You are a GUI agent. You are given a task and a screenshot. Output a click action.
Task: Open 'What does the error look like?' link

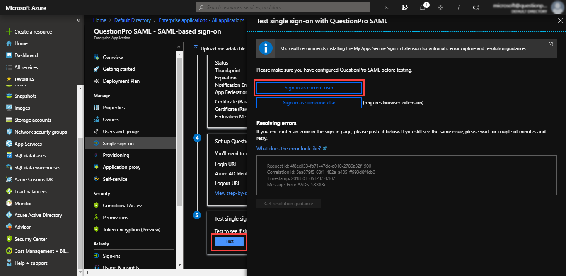tap(291, 149)
